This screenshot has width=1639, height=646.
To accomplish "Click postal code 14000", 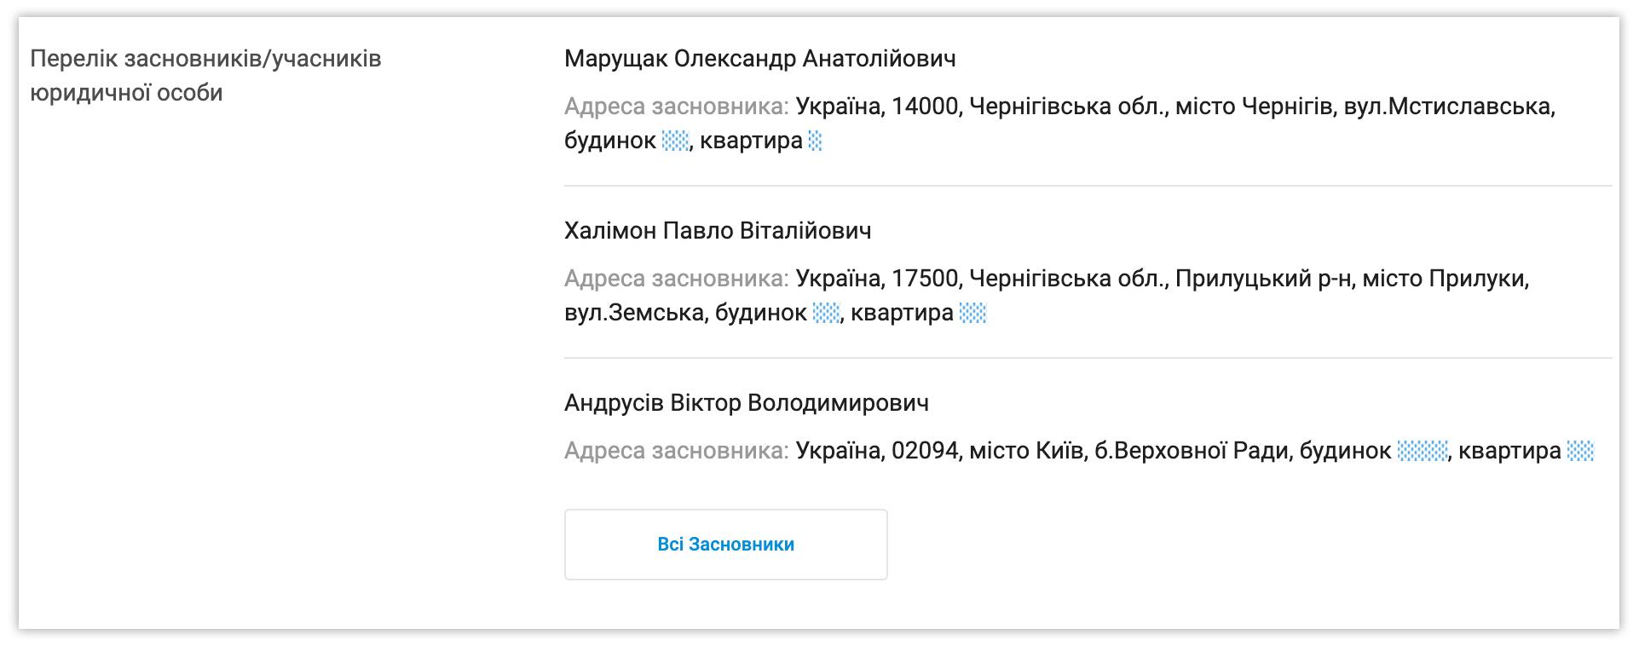I will tap(924, 107).
